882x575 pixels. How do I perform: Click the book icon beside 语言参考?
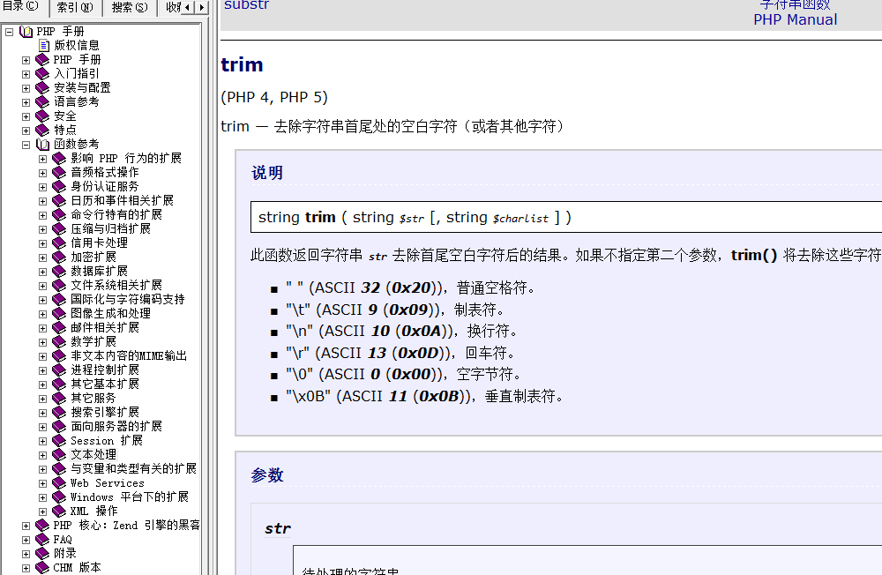coord(42,101)
